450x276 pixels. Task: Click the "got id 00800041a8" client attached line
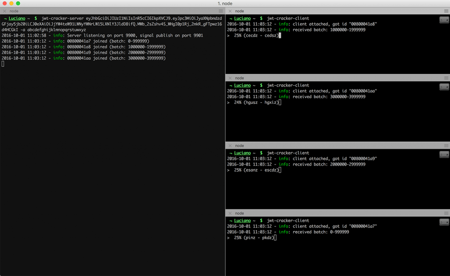tap(302, 24)
